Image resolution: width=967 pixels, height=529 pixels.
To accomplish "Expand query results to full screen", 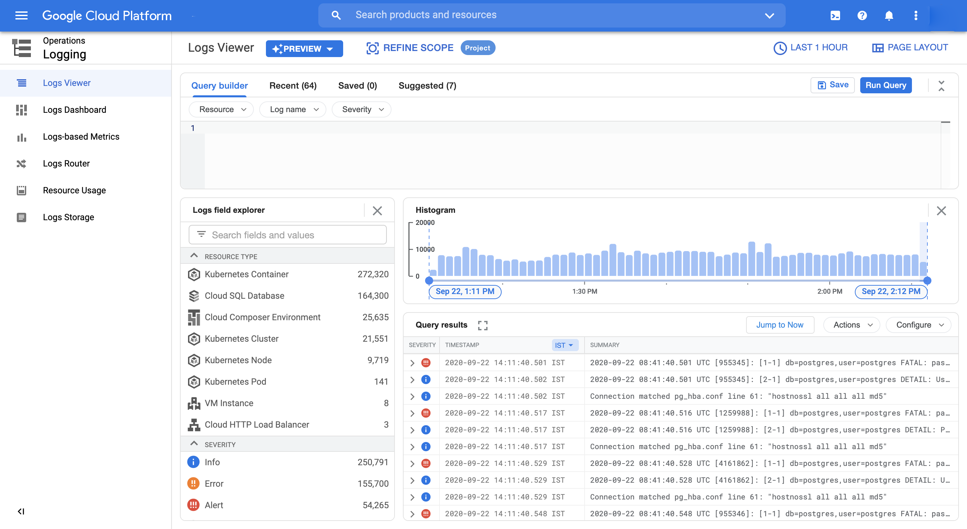I will click(482, 325).
